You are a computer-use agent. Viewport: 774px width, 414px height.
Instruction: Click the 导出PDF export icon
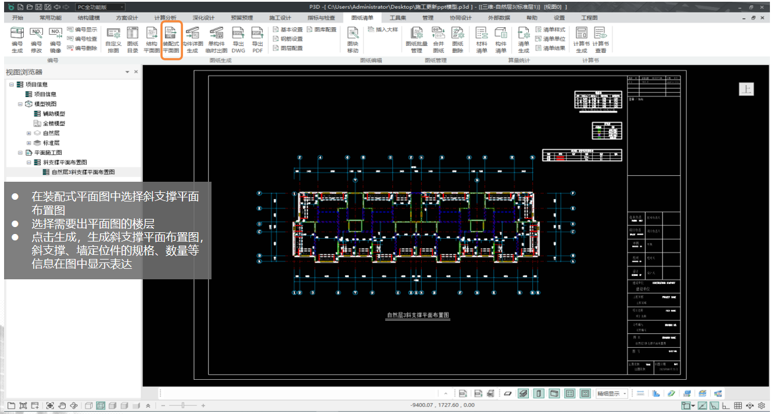[x=257, y=39]
